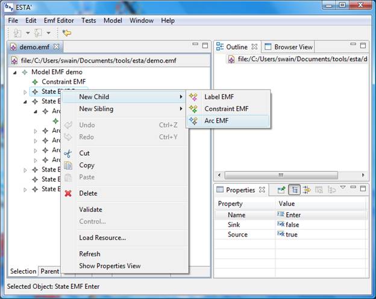This screenshot has width=376, height=299.
Task: Click the Arc EMF submenu icon
Action: click(193, 121)
